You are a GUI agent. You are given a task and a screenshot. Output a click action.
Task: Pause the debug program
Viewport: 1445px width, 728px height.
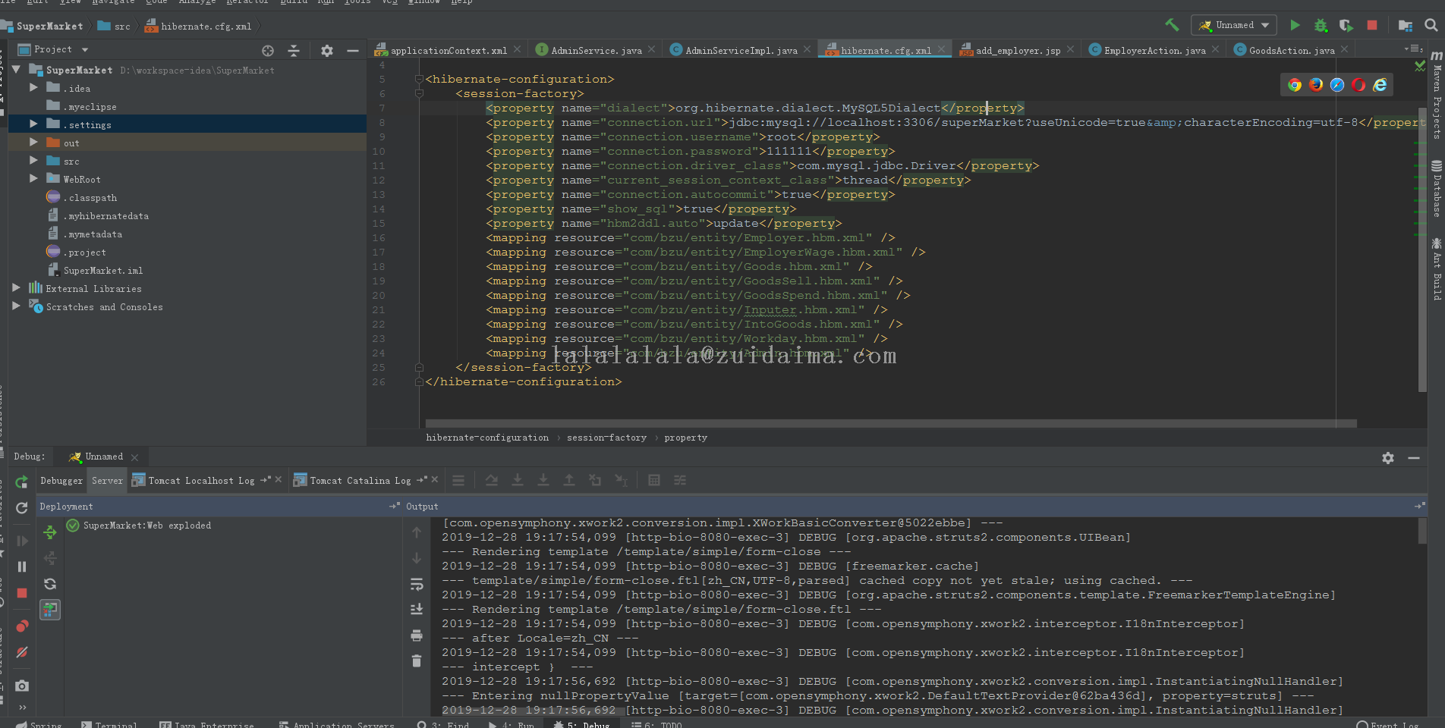[22, 566]
